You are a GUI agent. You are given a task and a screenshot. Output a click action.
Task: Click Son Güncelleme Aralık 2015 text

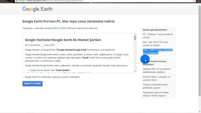coord(40,45)
